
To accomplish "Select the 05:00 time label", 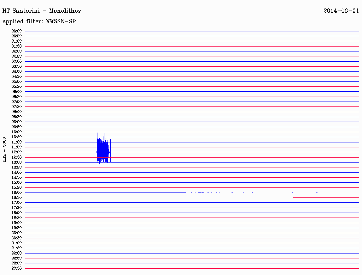I will [x=17, y=81].
